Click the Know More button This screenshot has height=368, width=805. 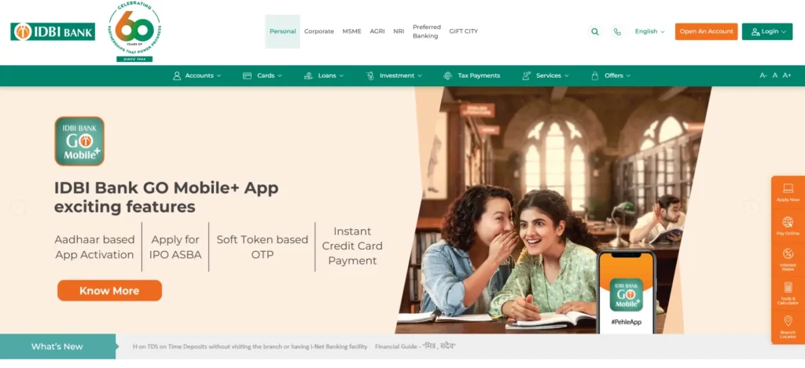click(x=109, y=290)
